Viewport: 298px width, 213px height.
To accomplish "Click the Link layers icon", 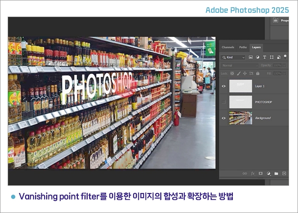I will pos(245,173).
